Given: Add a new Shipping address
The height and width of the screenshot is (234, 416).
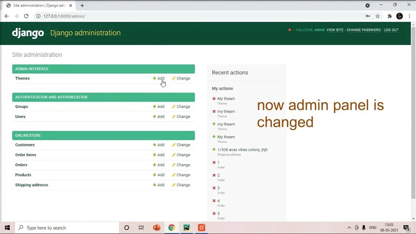Looking at the screenshot, I should pos(159,185).
